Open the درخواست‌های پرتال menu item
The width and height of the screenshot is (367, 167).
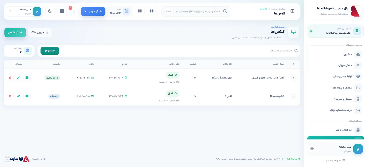point(336,110)
